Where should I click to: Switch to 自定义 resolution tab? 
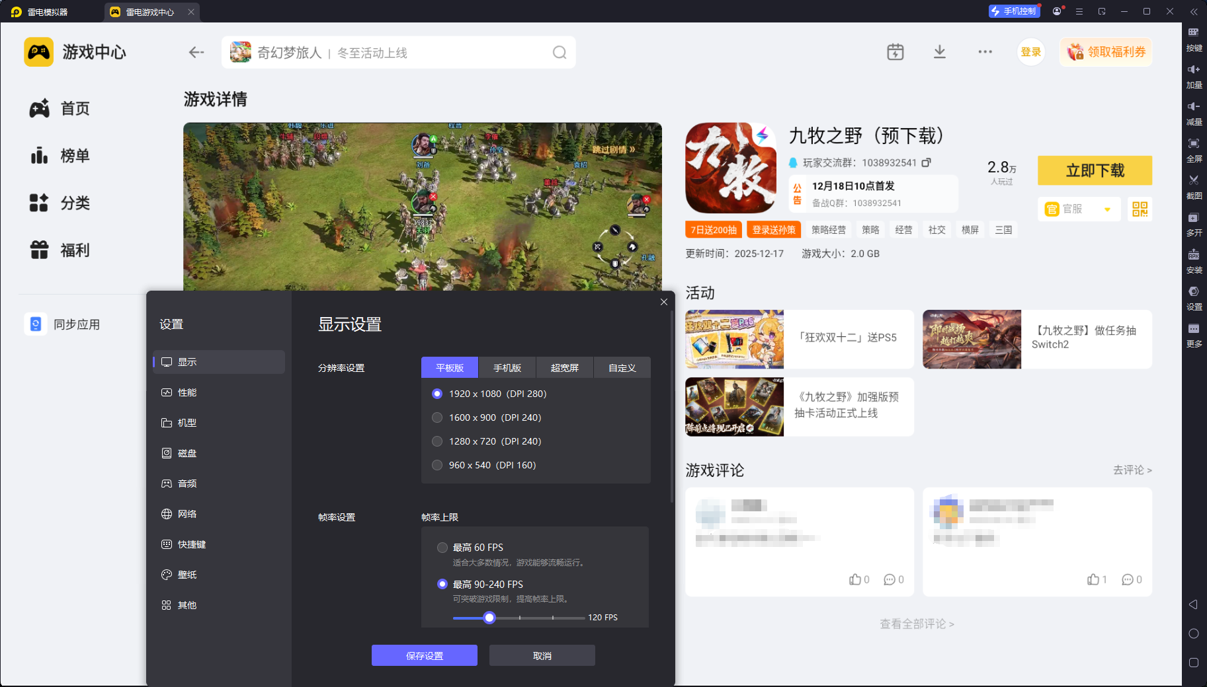(622, 368)
